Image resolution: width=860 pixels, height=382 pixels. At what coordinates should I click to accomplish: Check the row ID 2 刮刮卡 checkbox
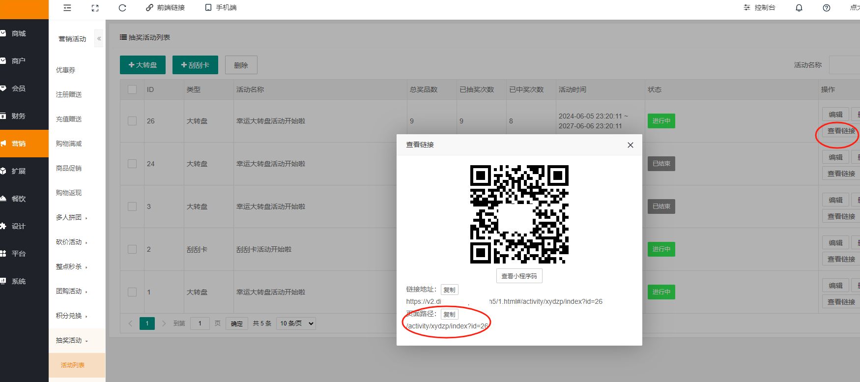[132, 249]
